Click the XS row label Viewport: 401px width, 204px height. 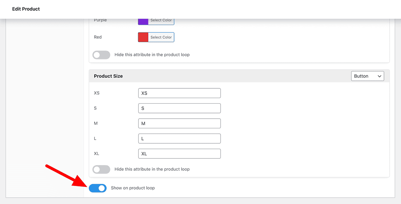click(97, 93)
